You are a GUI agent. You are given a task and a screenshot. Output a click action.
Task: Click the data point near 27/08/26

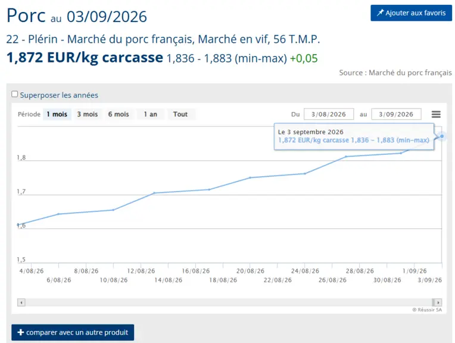[x=346, y=157]
